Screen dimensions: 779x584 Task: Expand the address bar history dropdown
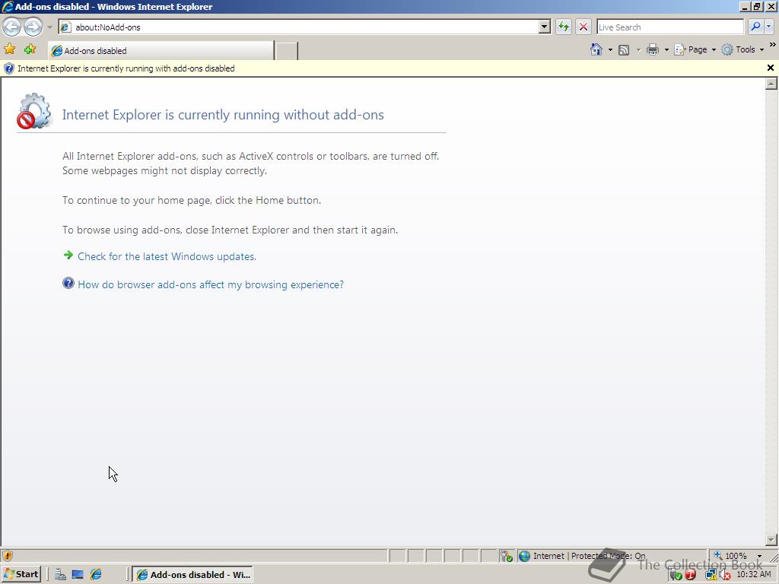(x=545, y=27)
